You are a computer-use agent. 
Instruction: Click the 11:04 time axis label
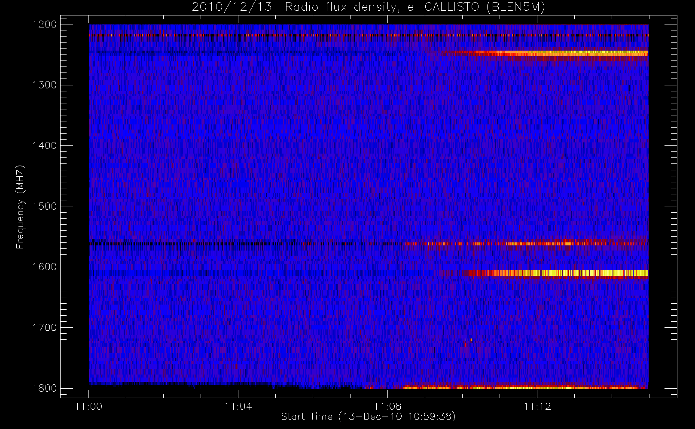pos(238,406)
